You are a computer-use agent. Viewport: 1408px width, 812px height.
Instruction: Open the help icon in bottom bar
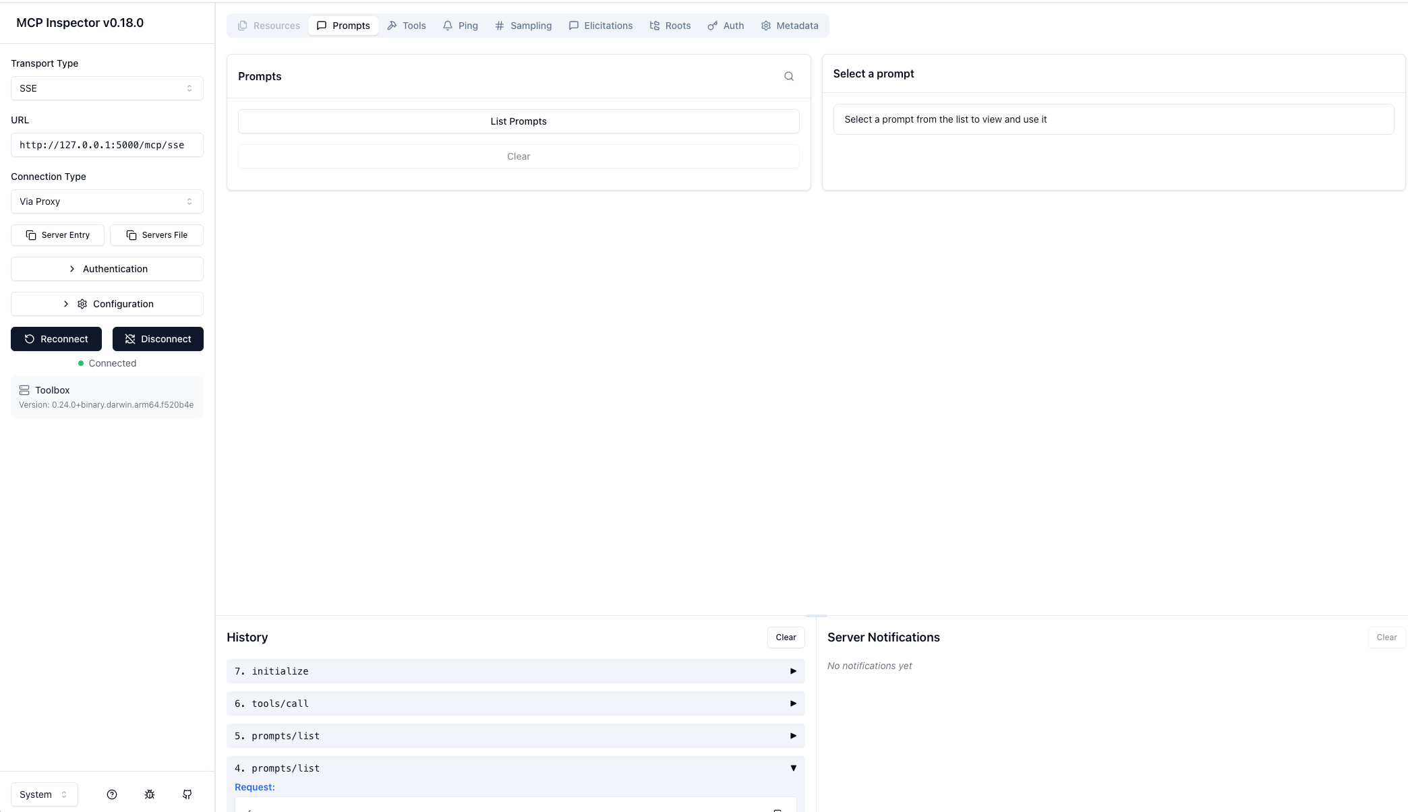click(112, 794)
